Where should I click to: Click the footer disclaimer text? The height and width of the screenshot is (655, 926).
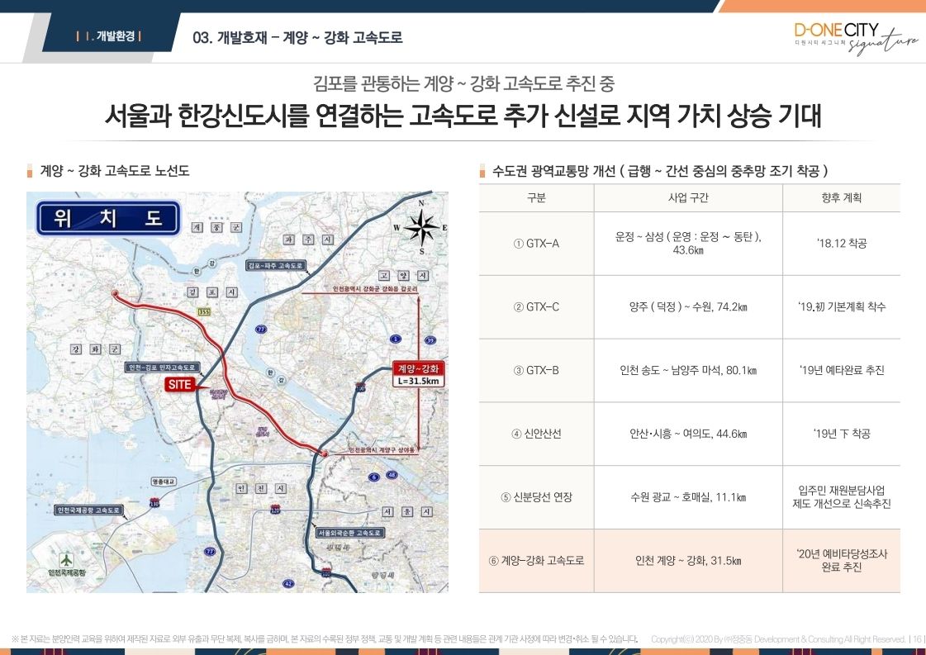[324, 639]
